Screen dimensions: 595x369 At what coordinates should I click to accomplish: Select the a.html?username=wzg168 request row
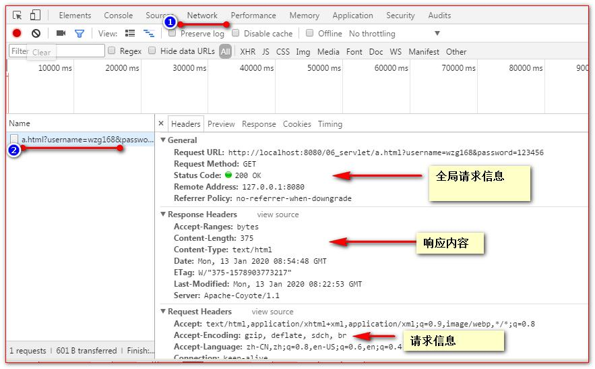pyautogui.click(x=80, y=140)
